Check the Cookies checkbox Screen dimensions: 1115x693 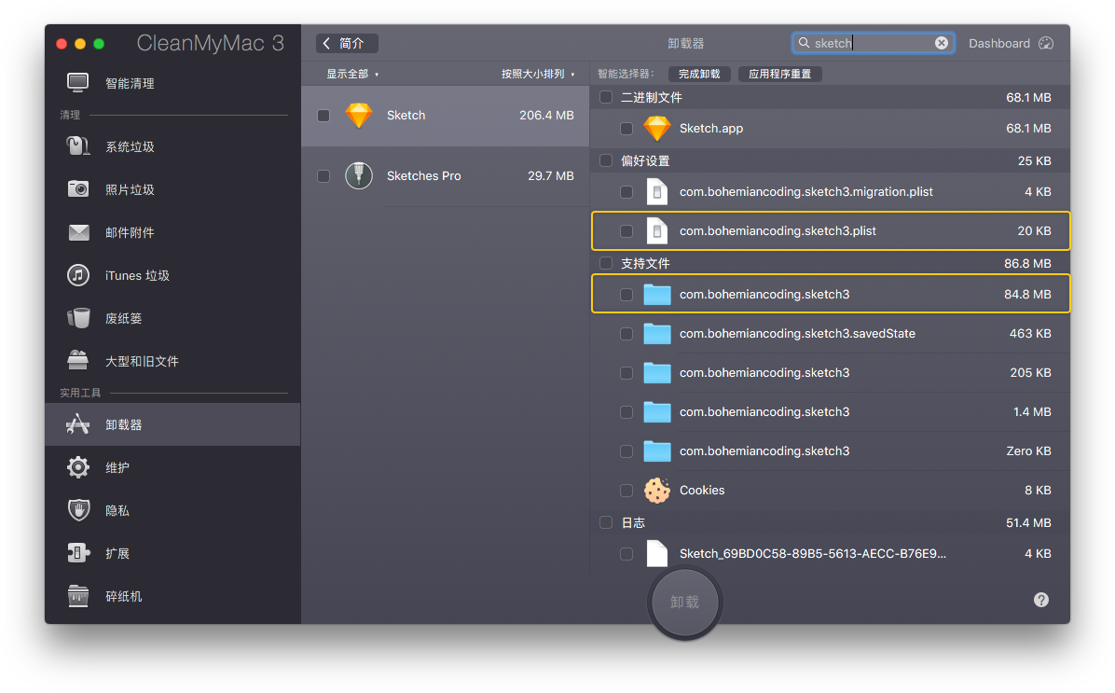coord(626,491)
